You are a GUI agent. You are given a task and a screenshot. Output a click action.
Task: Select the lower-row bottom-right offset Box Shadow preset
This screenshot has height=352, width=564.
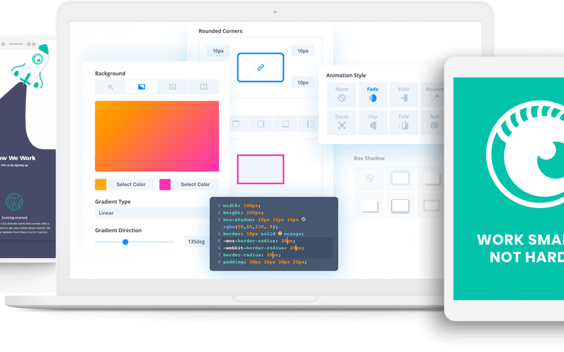[x=369, y=206]
